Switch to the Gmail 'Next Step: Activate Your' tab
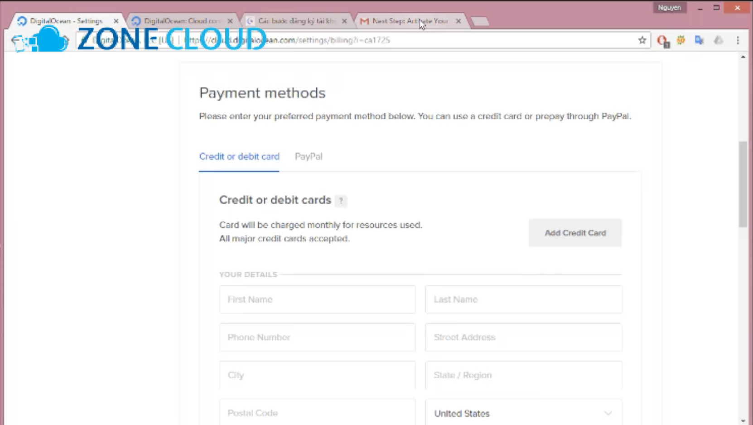Viewport: 753px width, 425px height. (410, 21)
